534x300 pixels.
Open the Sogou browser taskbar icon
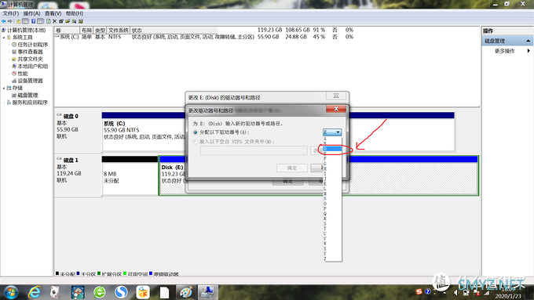(121, 292)
